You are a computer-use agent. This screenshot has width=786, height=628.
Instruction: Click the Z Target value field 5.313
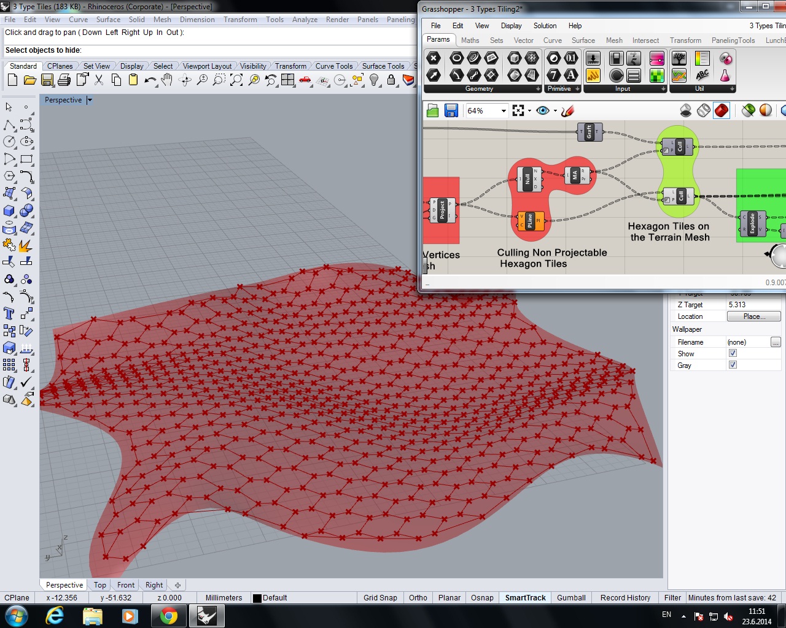coord(753,305)
